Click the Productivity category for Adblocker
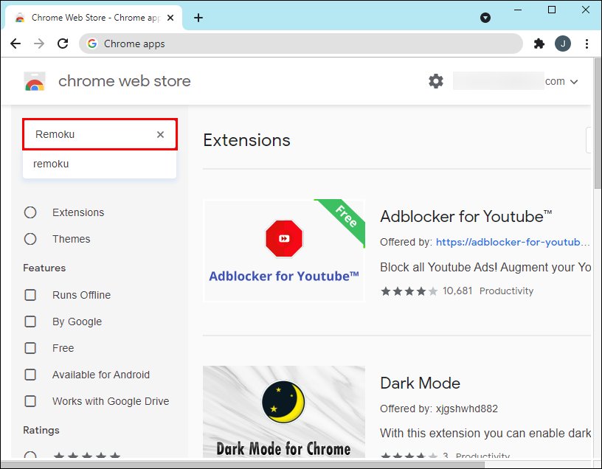The width and height of the screenshot is (602, 469). pos(506,291)
